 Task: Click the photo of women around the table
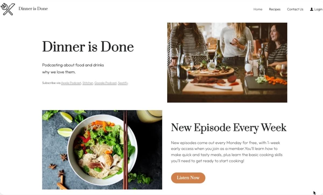[227, 62]
